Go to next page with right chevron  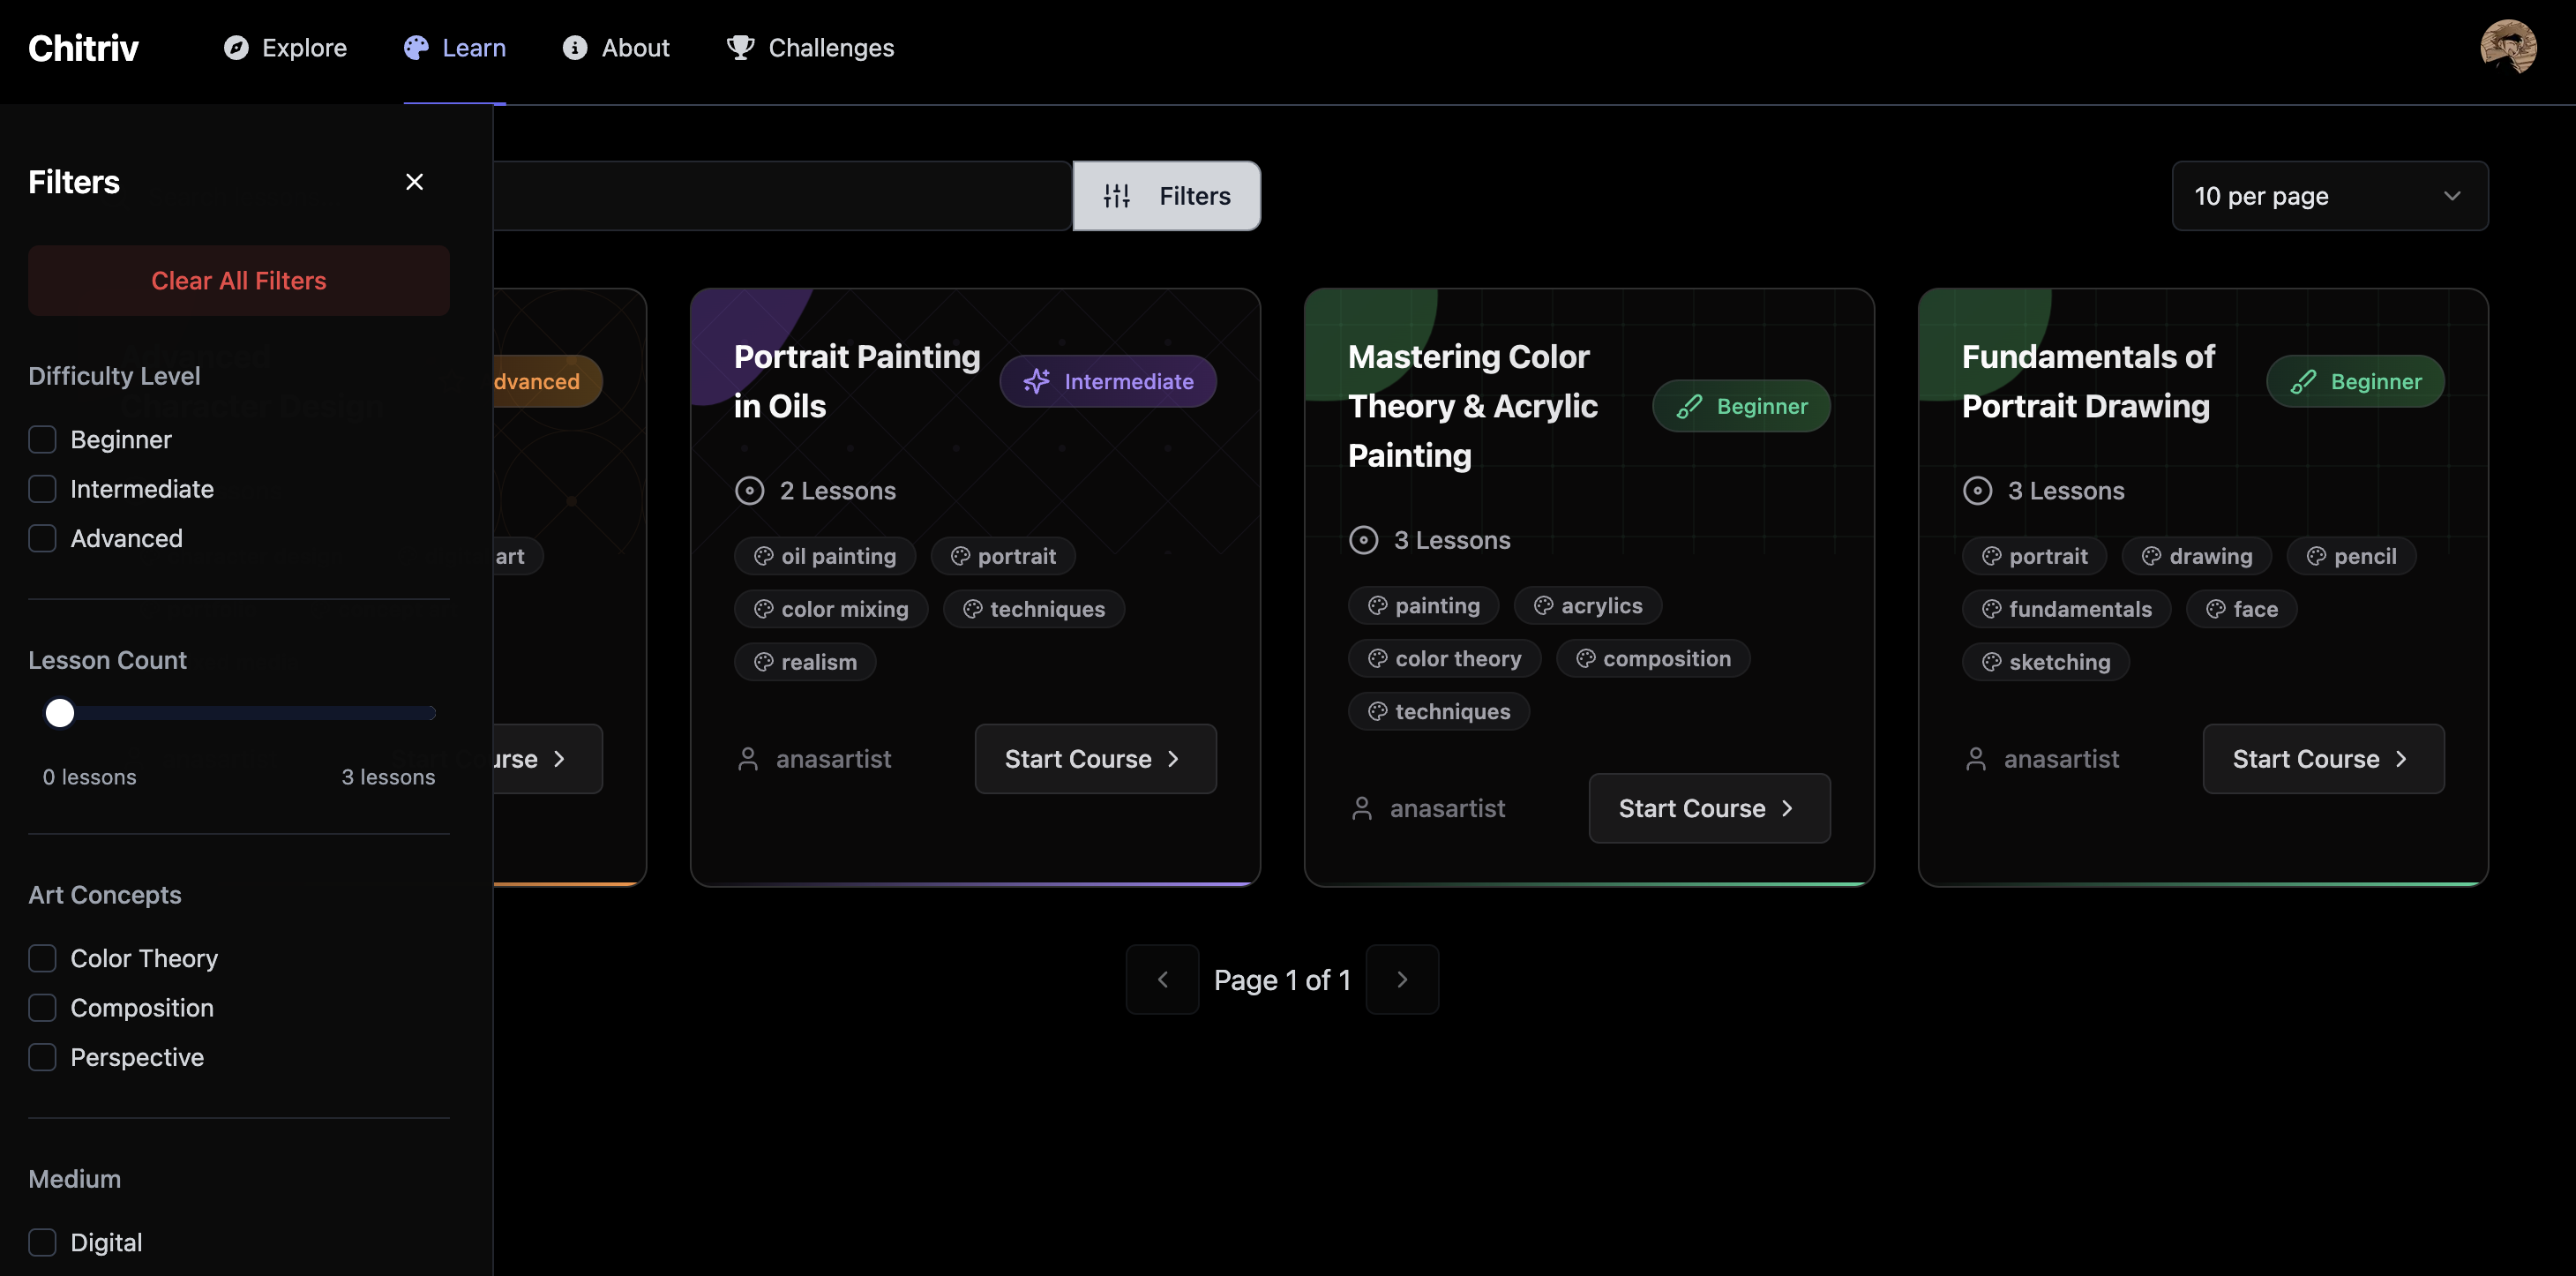click(x=1402, y=980)
